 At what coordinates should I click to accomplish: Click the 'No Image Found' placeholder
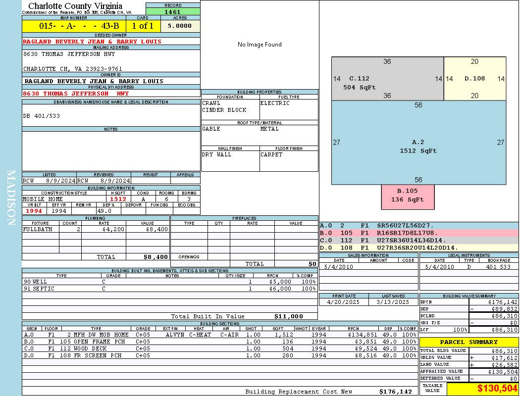click(260, 45)
